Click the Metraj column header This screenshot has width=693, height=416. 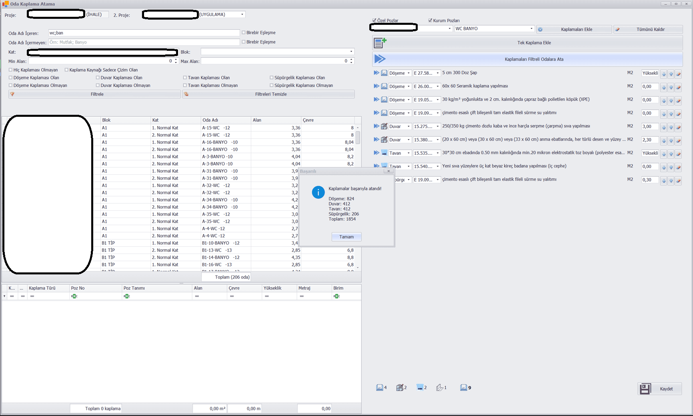[314, 288]
